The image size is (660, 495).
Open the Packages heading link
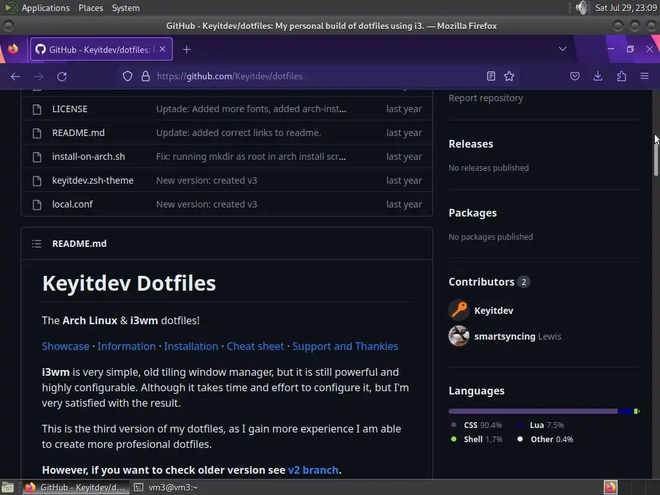(472, 213)
